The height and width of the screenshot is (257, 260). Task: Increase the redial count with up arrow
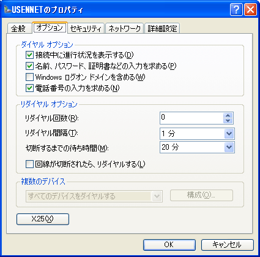[228, 115]
